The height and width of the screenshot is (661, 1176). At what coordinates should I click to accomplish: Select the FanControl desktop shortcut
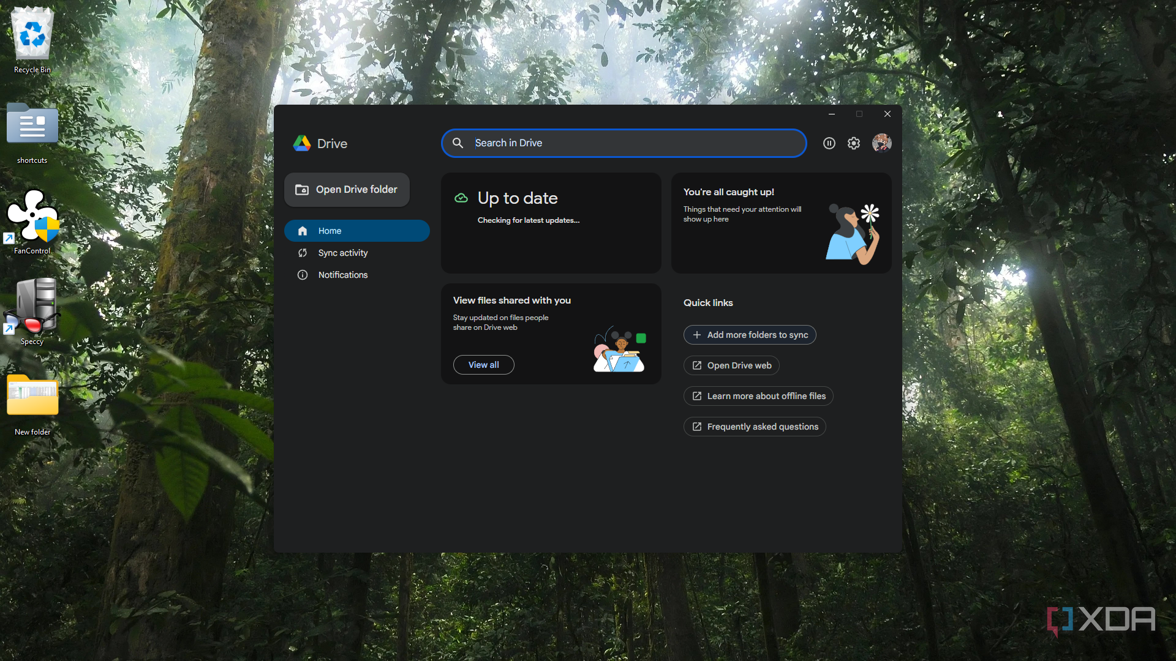32,222
